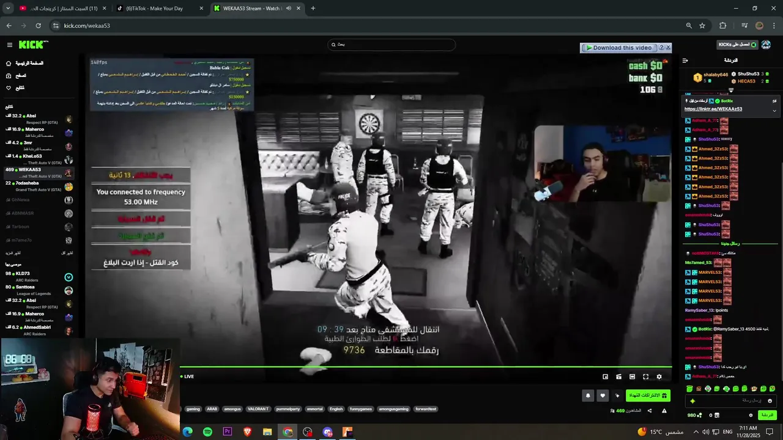Enter fullscreen mode on the stream
This screenshot has height=440, width=783.
pyautogui.click(x=645, y=377)
